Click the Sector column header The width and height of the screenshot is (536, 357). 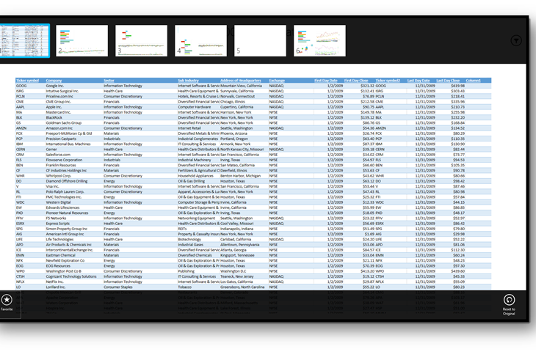pyautogui.click(x=109, y=81)
